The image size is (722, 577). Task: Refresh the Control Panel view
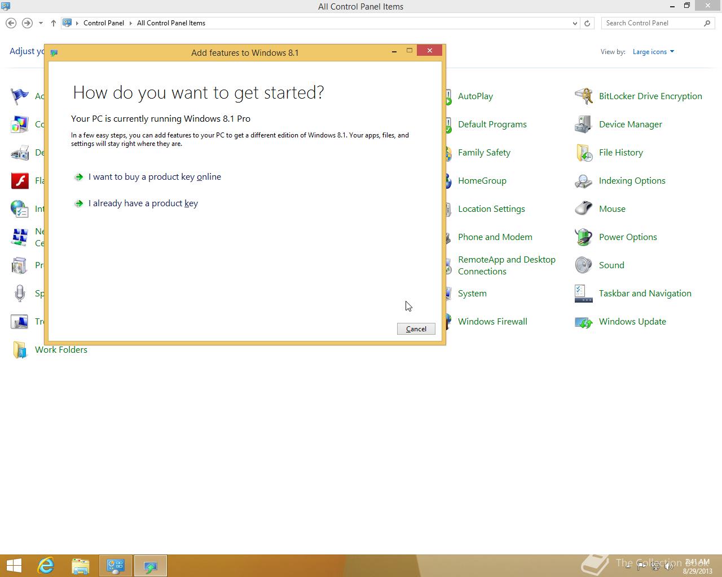(587, 23)
